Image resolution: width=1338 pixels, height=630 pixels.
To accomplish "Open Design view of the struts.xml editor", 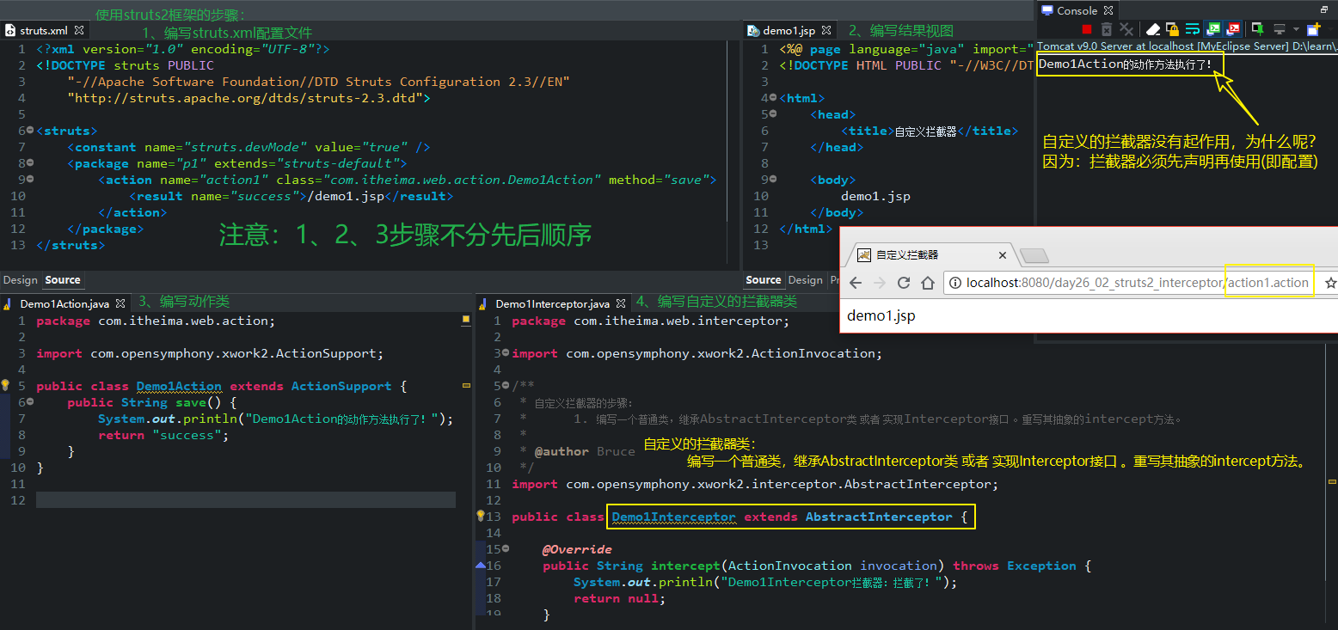I will click(x=21, y=280).
